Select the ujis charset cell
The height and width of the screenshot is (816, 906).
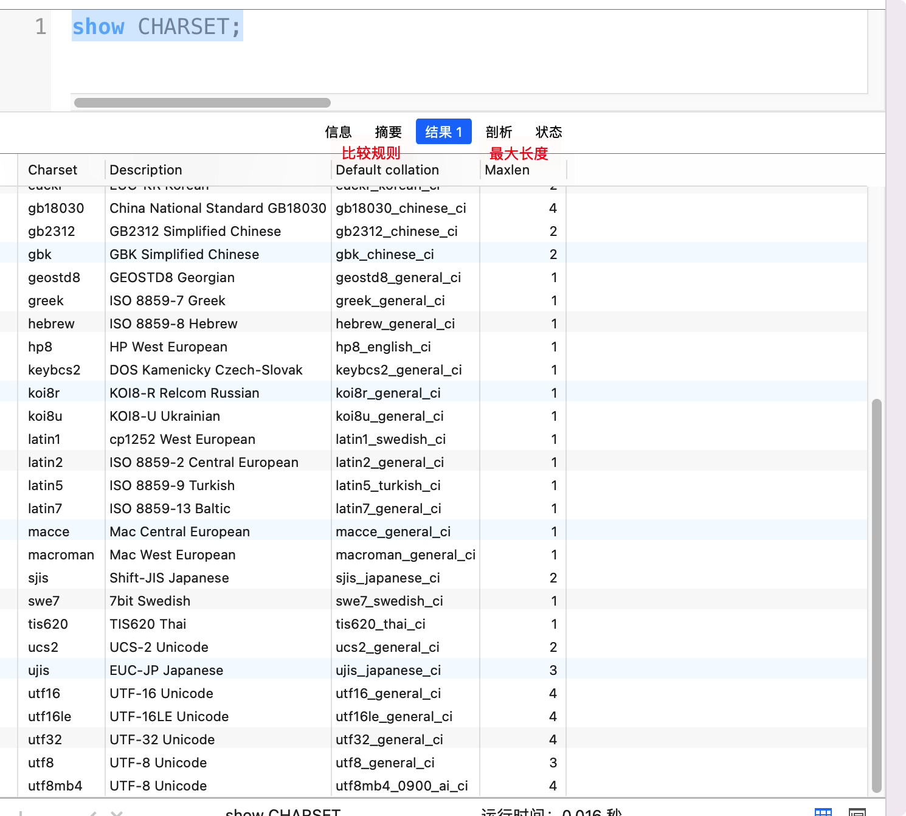coord(39,670)
